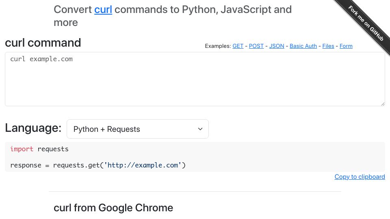Focus the curl command text area
Screen dimensions: 390x219
pos(195,79)
